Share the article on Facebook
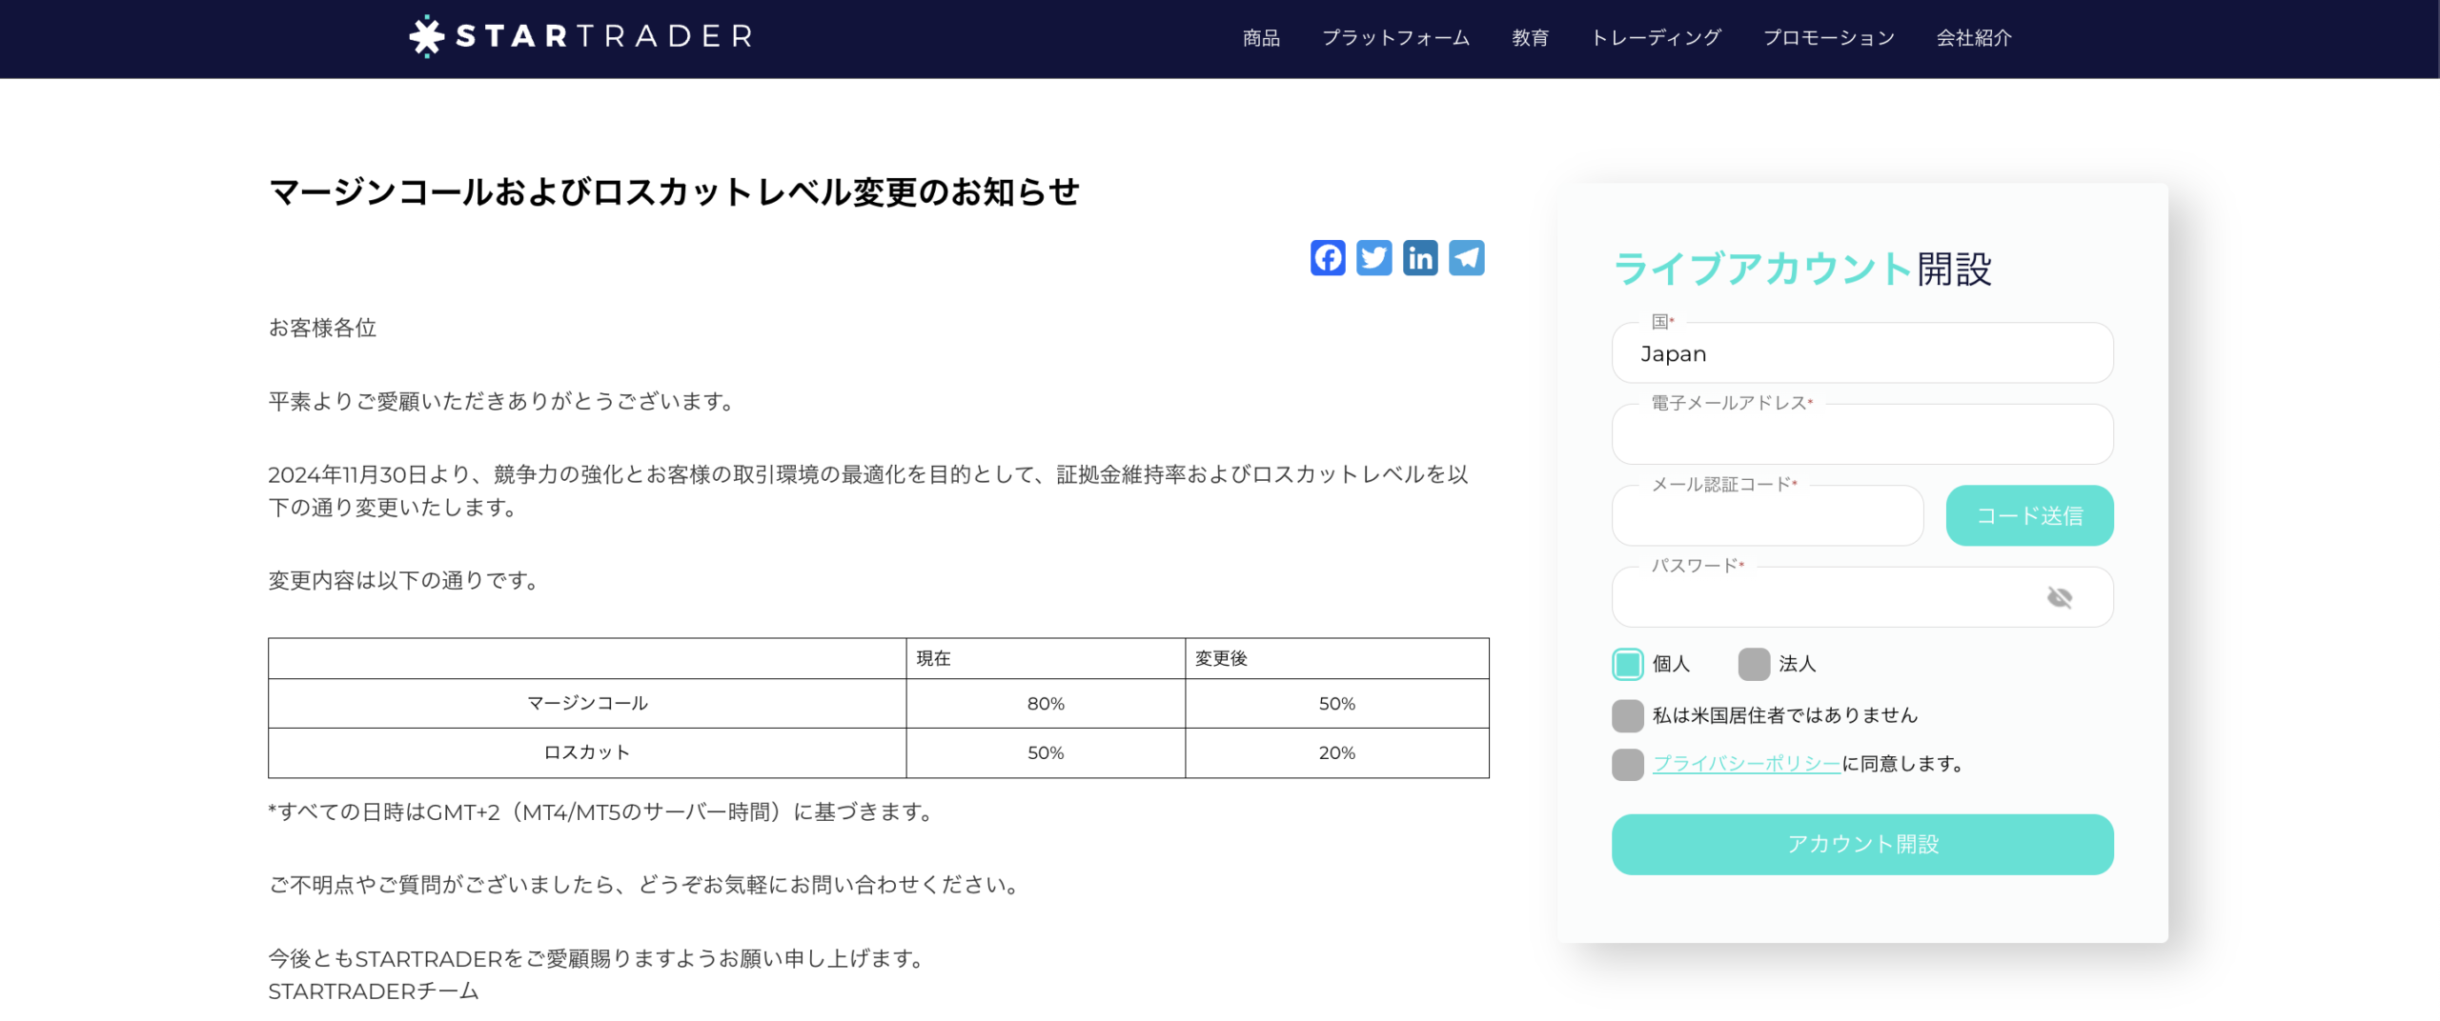This screenshot has height=1021, width=2440. tap(1328, 258)
